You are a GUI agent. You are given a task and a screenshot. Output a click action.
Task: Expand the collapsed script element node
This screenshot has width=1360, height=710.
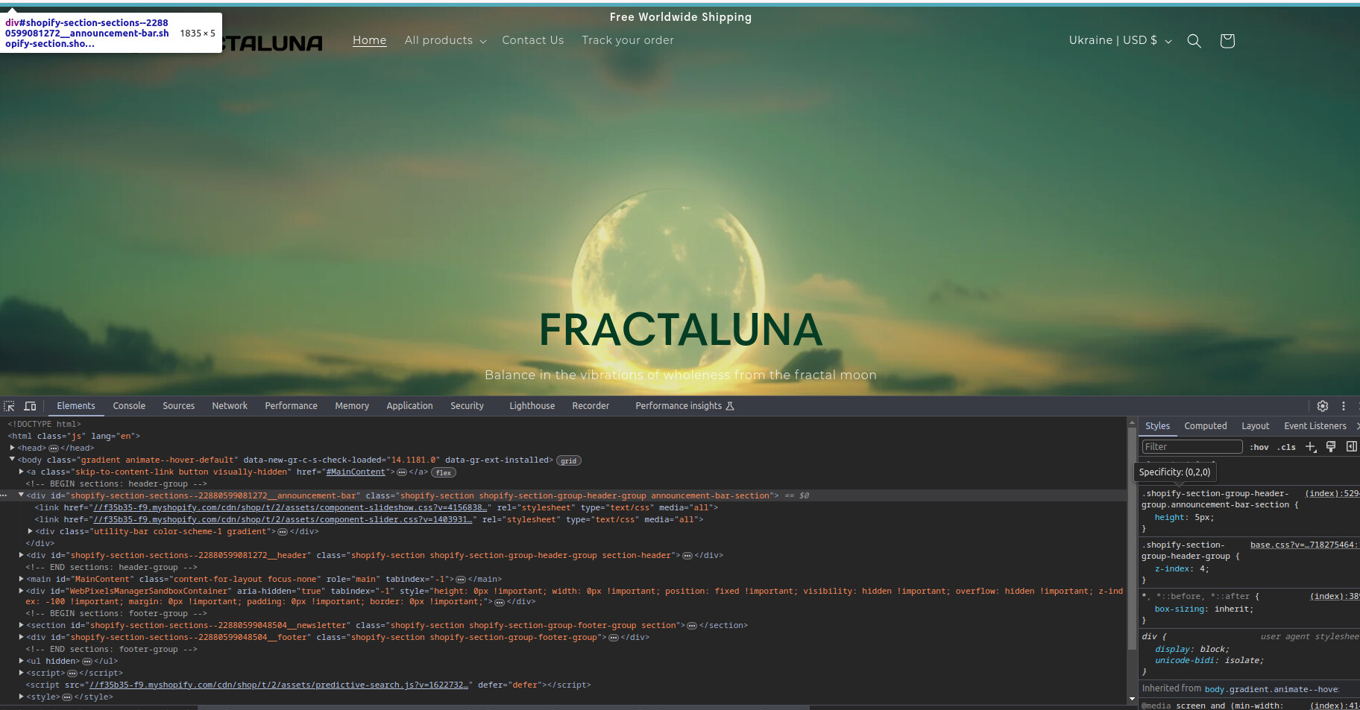click(21, 673)
